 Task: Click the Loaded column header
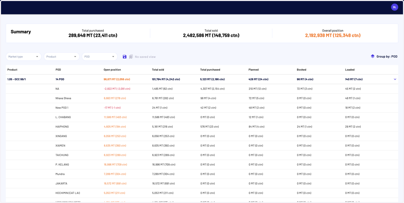pos(350,70)
